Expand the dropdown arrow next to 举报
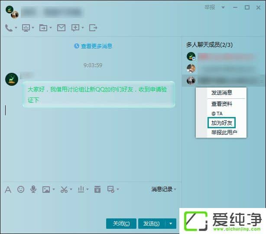 pos(223,7)
